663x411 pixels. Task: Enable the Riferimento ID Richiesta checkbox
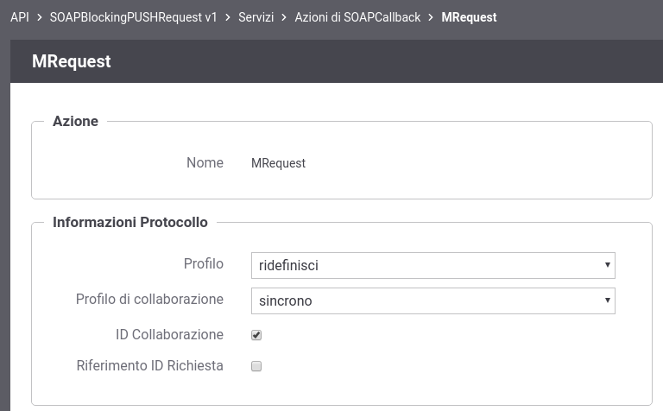click(256, 366)
